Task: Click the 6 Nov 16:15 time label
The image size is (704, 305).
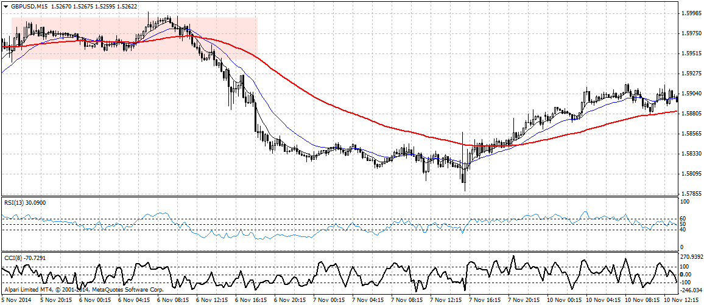Action: click(x=250, y=299)
